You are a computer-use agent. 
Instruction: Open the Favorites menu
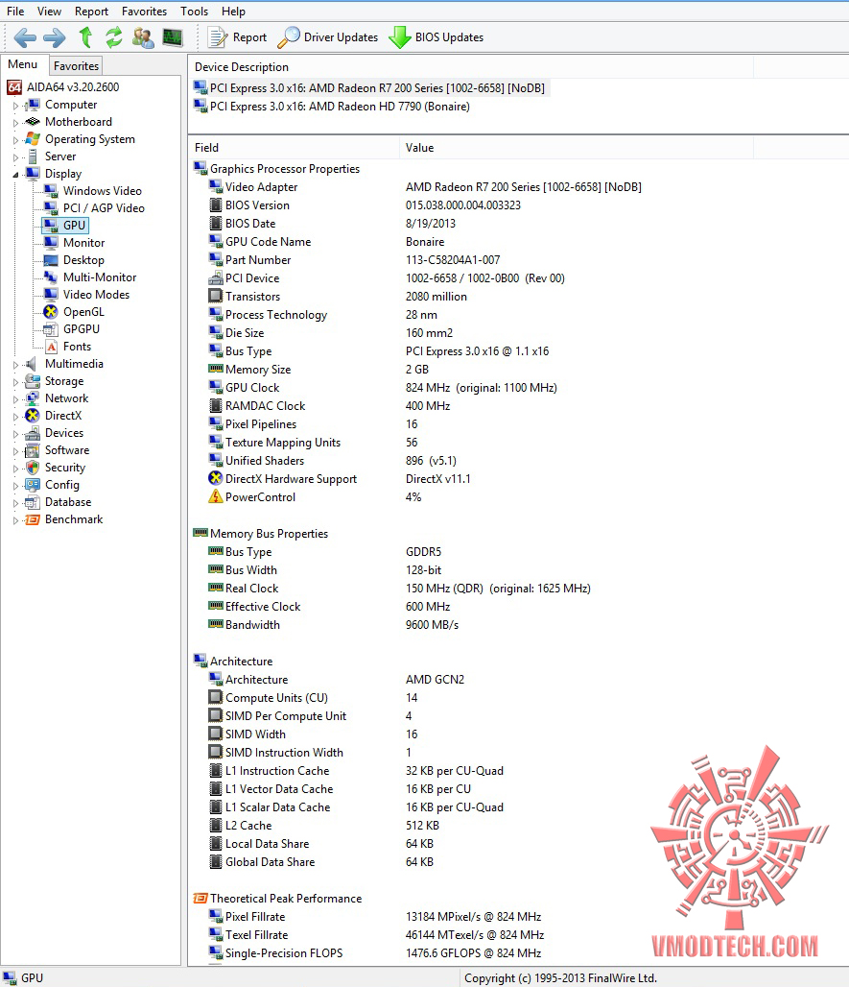pyautogui.click(x=144, y=12)
